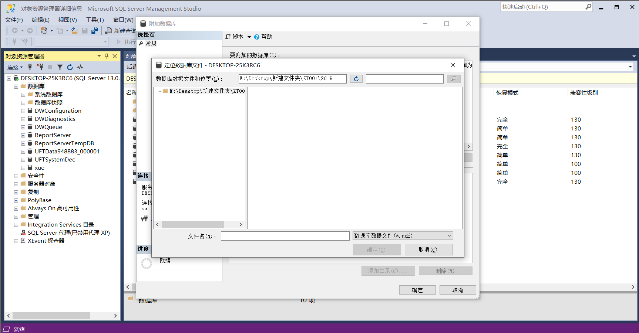Click the Navigate Backward toolbar arrow
639x333 pixels.
pyautogui.click(x=15, y=31)
